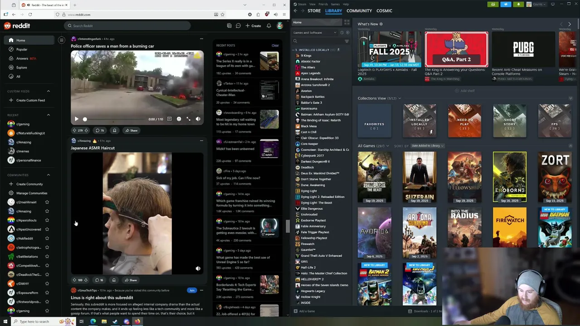Open Exoborne game thumbnail
This screenshot has height=326, width=580.
pyautogui.click(x=510, y=177)
